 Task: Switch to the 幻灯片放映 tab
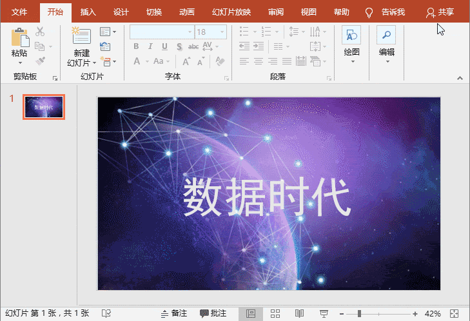point(231,12)
